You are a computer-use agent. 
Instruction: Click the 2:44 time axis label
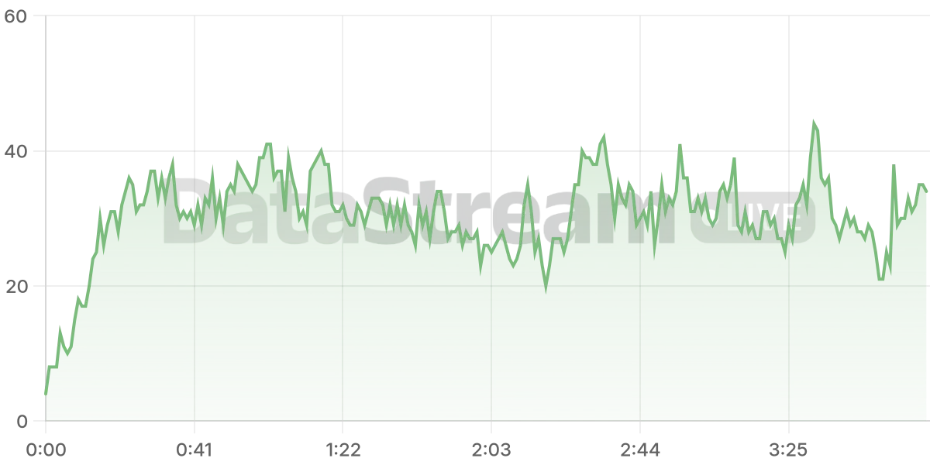click(639, 449)
